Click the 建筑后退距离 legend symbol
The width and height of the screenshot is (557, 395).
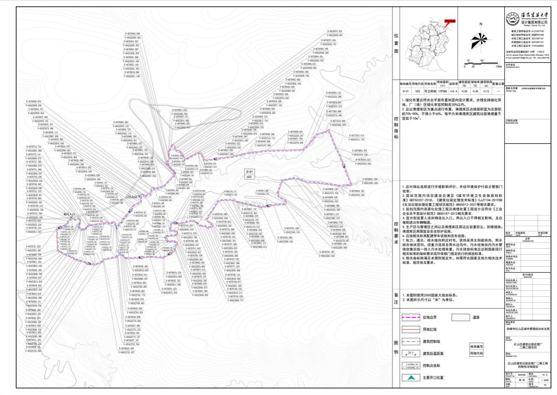[x=411, y=354]
